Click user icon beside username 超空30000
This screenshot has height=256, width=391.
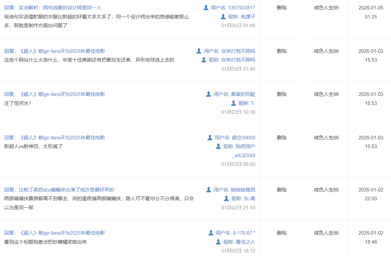point(210,137)
